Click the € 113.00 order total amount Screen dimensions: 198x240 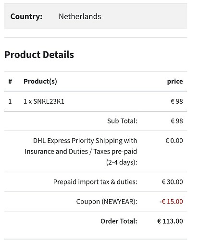click(170, 221)
